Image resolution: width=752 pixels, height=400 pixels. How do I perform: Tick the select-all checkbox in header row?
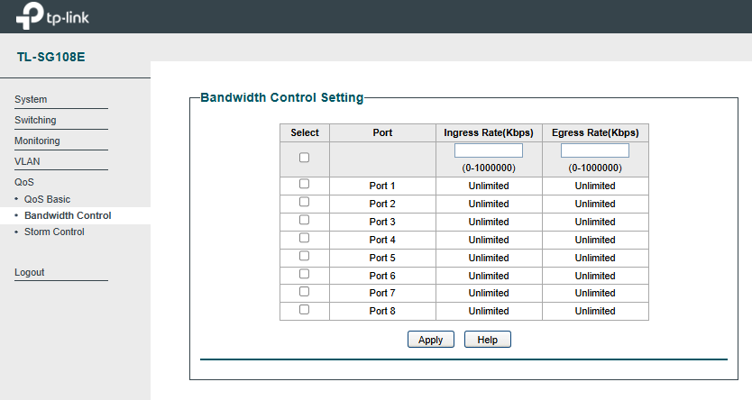point(304,158)
